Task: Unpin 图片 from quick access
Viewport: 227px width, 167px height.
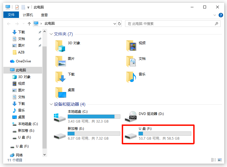Action: [40, 45]
